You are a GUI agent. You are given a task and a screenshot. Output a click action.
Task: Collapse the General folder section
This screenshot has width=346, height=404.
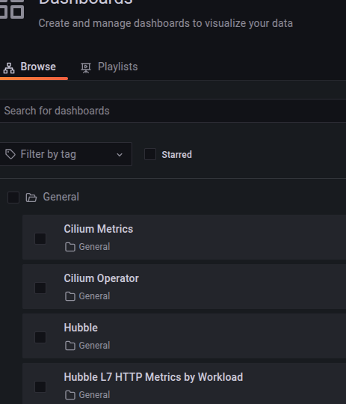(x=61, y=197)
